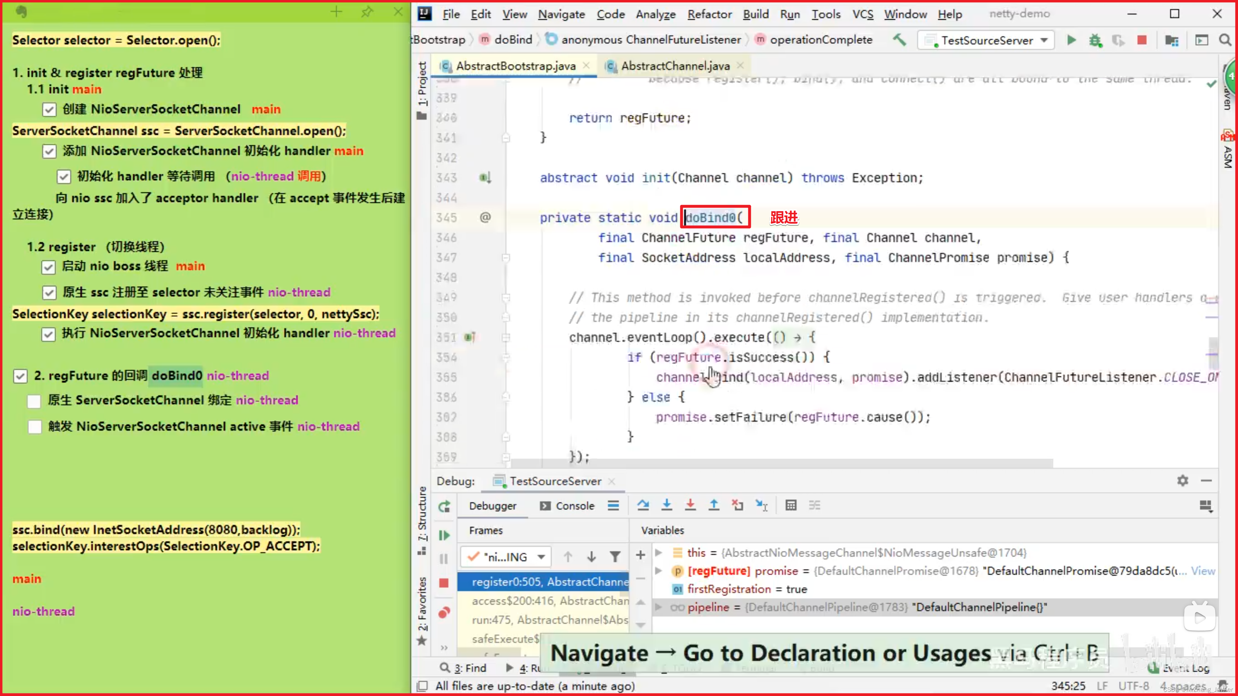Hide Debug panel with minimize dash icon
1238x696 pixels.
(1206, 481)
